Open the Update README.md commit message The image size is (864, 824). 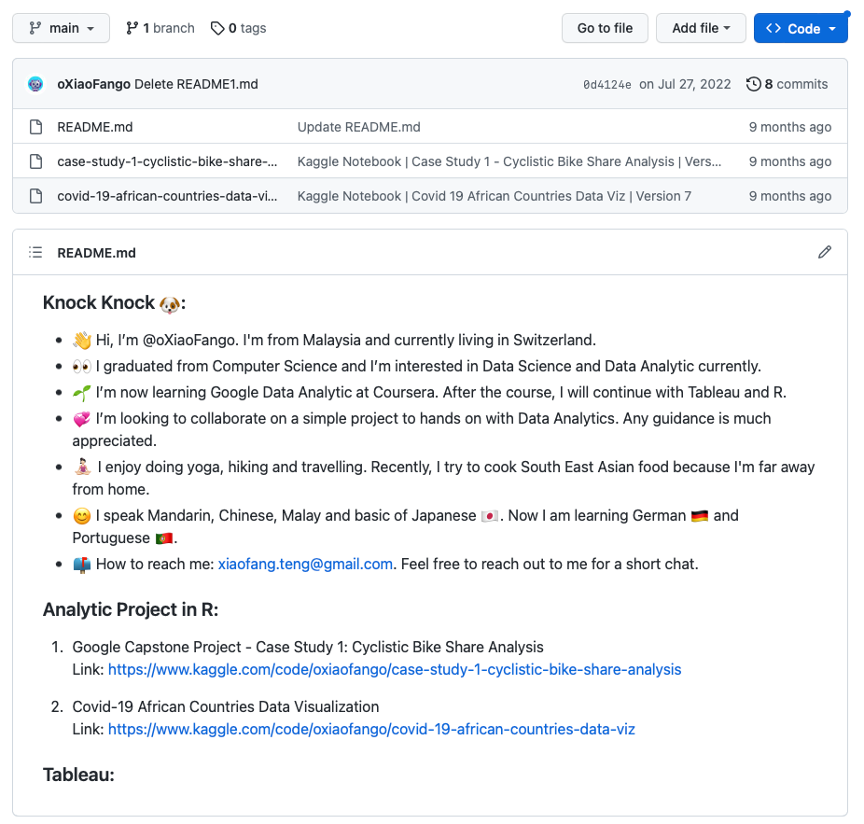(358, 127)
